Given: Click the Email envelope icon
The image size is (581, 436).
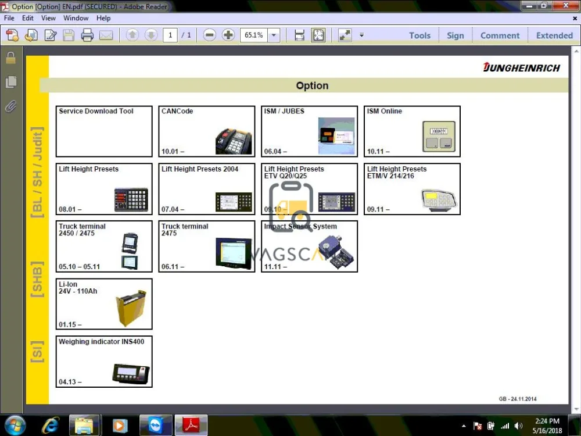Looking at the screenshot, I should coord(106,35).
